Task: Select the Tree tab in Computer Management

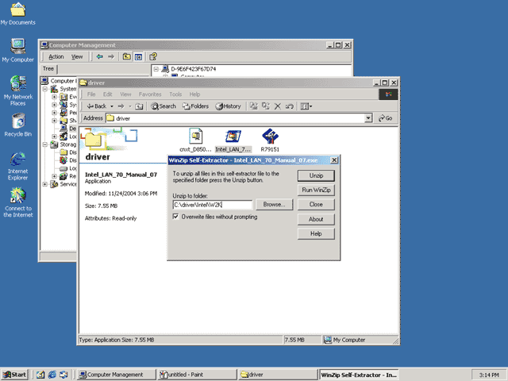Action: tap(48, 69)
